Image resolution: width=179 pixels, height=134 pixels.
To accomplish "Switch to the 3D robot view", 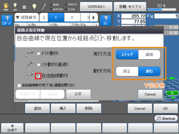I will pos(106,20).
